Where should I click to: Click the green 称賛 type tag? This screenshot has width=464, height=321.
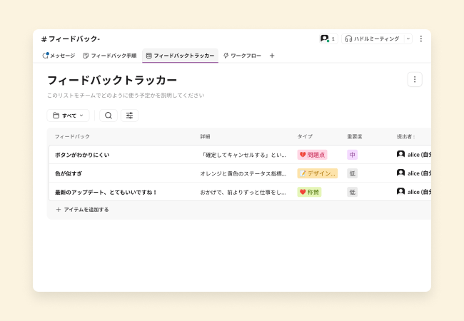pos(309,192)
